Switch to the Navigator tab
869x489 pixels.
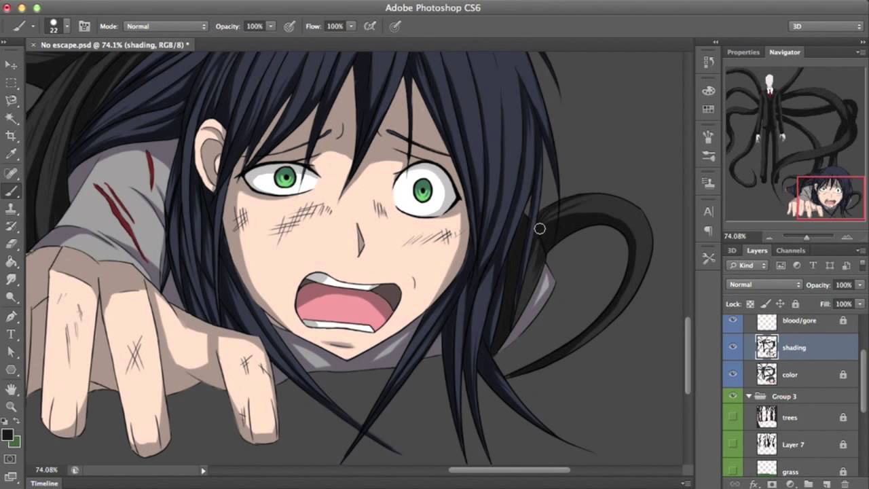point(784,52)
